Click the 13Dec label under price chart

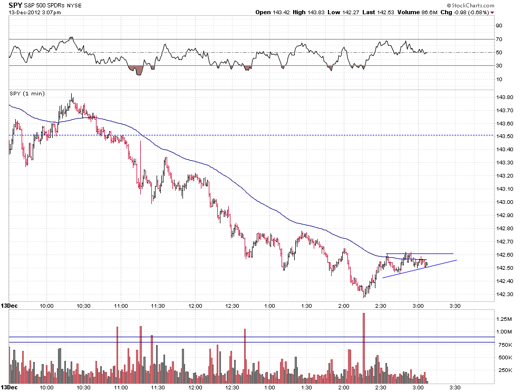(x=9, y=306)
